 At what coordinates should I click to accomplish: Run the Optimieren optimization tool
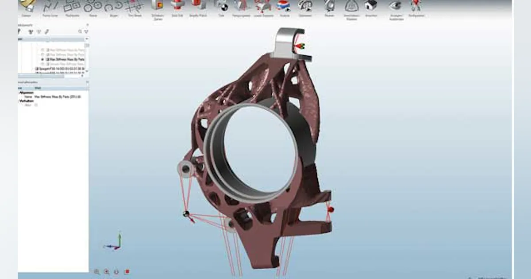305,5
